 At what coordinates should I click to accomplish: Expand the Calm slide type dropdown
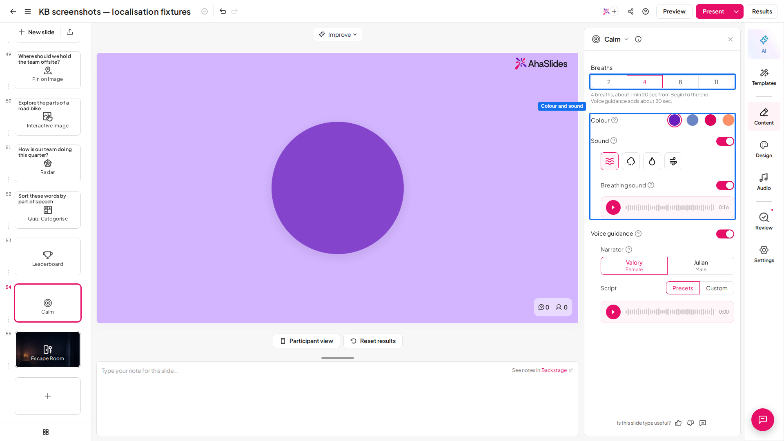(x=626, y=39)
